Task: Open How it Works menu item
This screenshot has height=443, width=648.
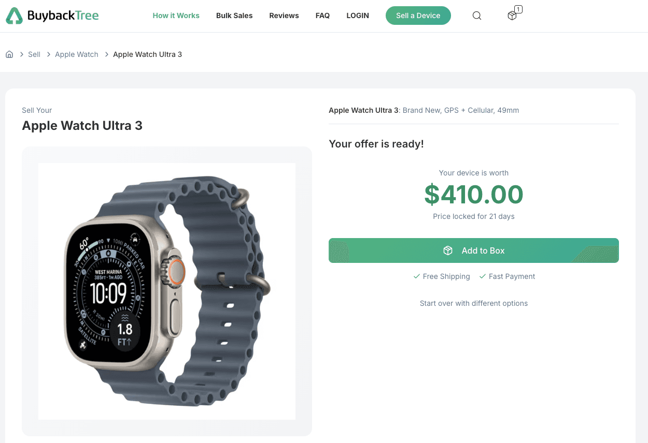Action: 176,16
